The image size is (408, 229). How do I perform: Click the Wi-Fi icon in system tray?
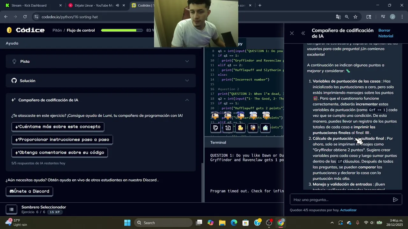[366, 223]
